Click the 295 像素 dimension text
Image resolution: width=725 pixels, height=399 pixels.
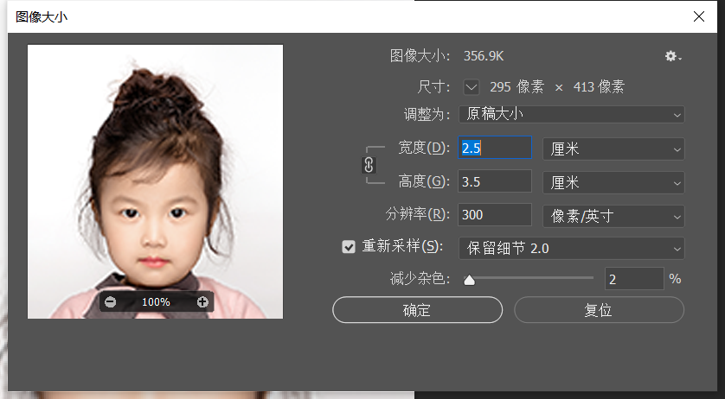517,87
